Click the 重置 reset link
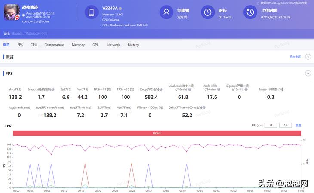The height and width of the screenshot is (193, 314). coord(298,125)
